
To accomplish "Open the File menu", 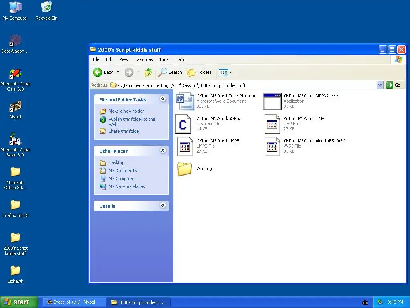I will (96, 59).
